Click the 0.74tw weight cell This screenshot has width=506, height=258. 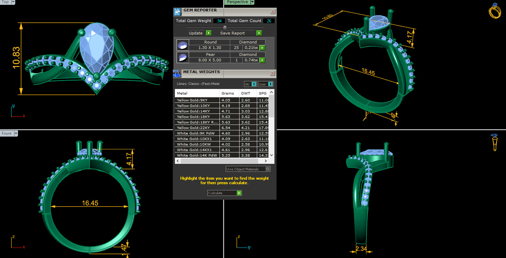[251, 60]
